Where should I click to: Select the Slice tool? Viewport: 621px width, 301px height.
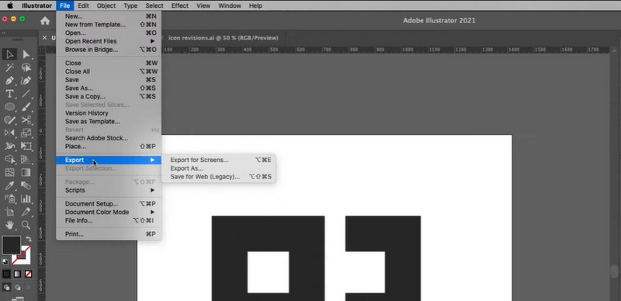coord(26,212)
